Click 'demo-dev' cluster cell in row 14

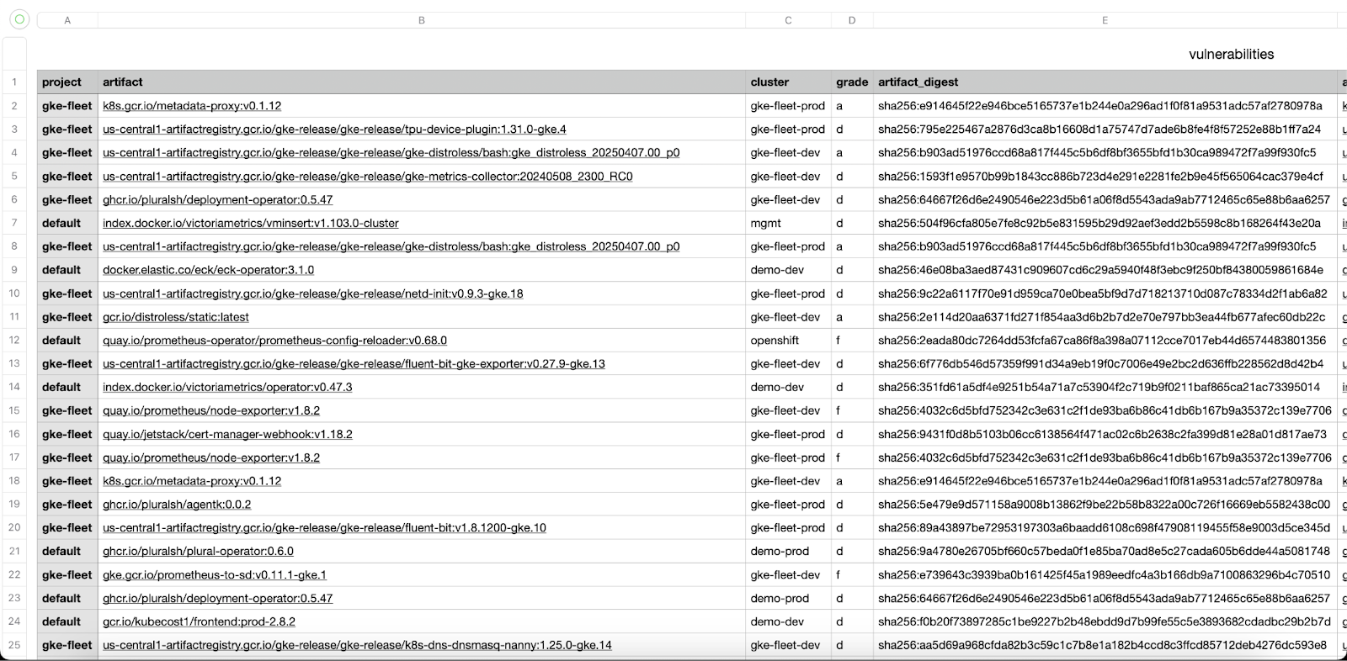tap(788, 388)
